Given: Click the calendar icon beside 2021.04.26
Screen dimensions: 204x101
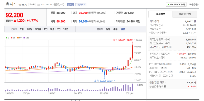Looking at the screenshot, I should tap(39, 5).
